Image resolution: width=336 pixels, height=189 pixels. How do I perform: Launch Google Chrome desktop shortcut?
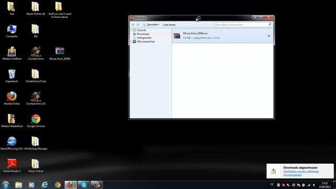[x=36, y=121]
